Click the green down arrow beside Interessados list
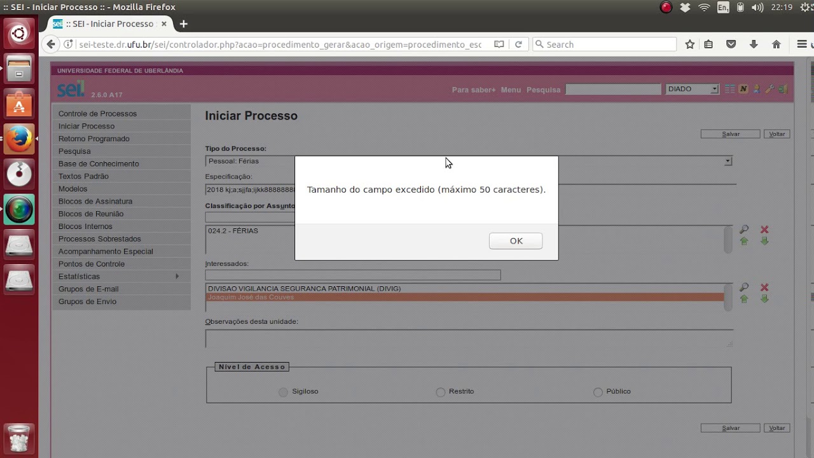814x458 pixels. point(764,299)
